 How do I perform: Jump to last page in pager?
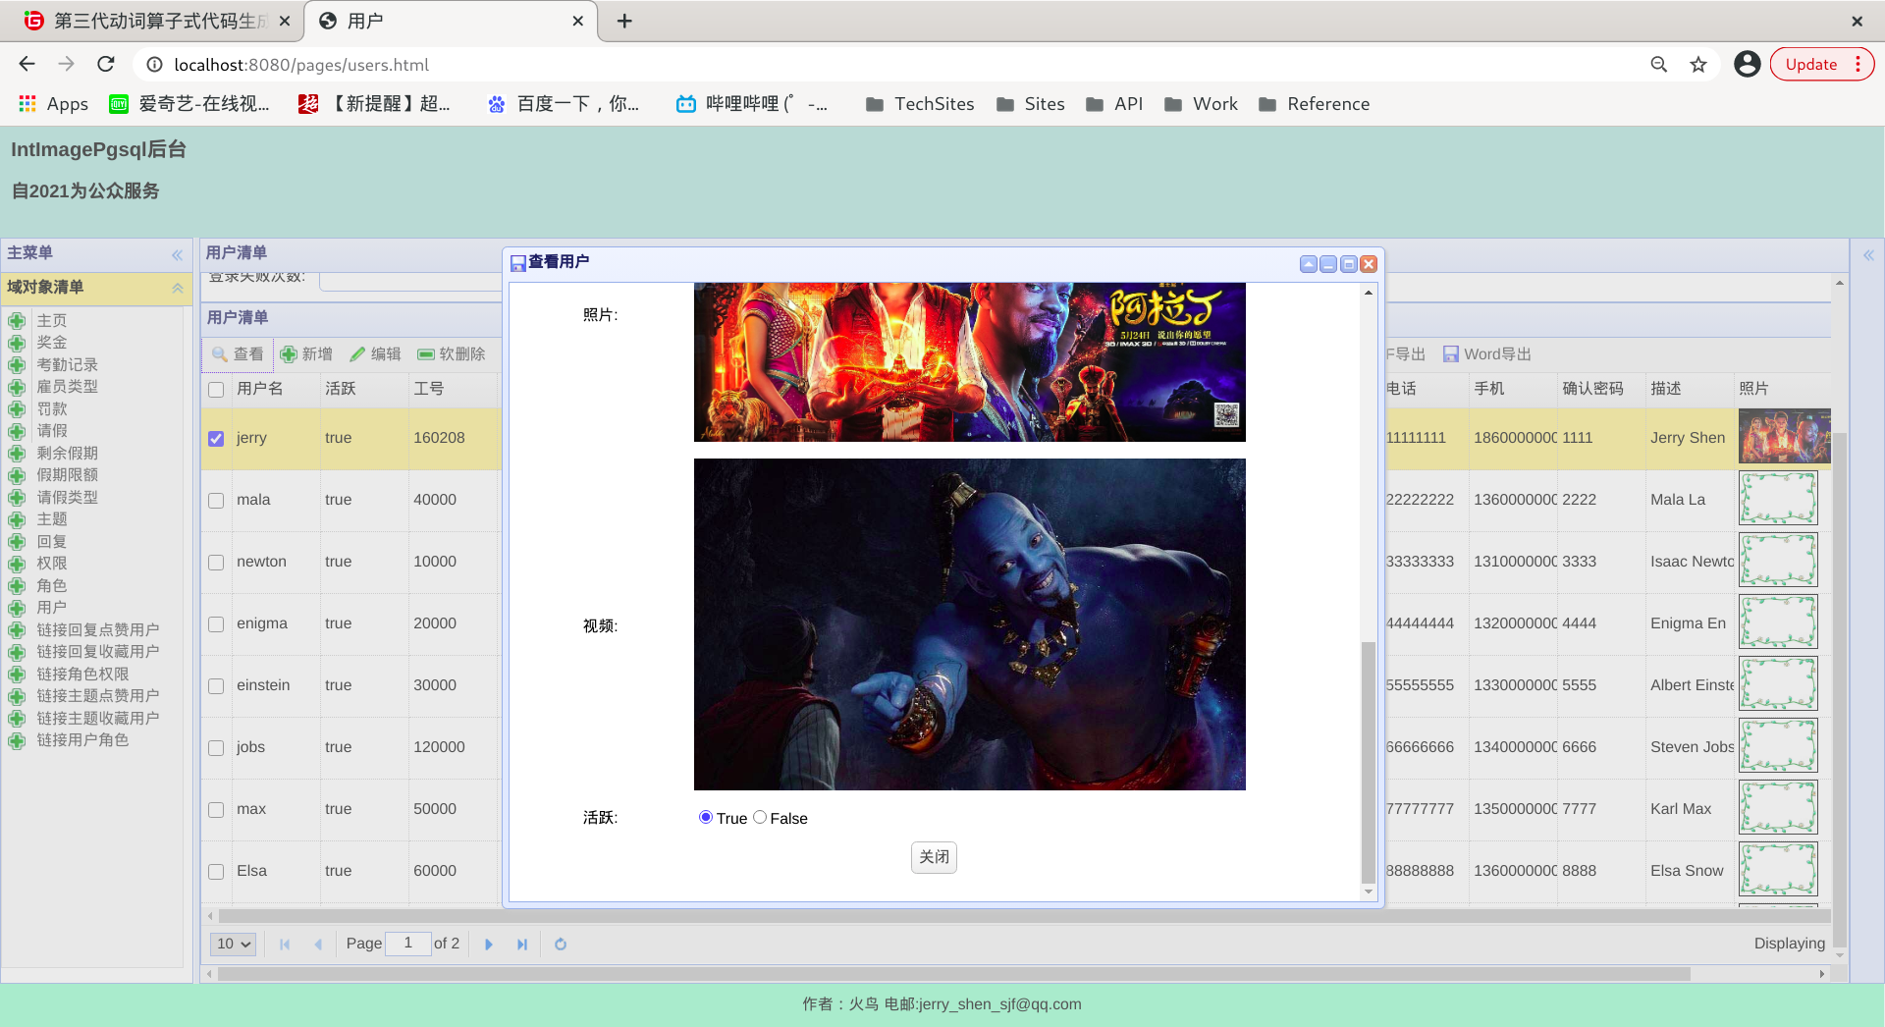(x=522, y=945)
